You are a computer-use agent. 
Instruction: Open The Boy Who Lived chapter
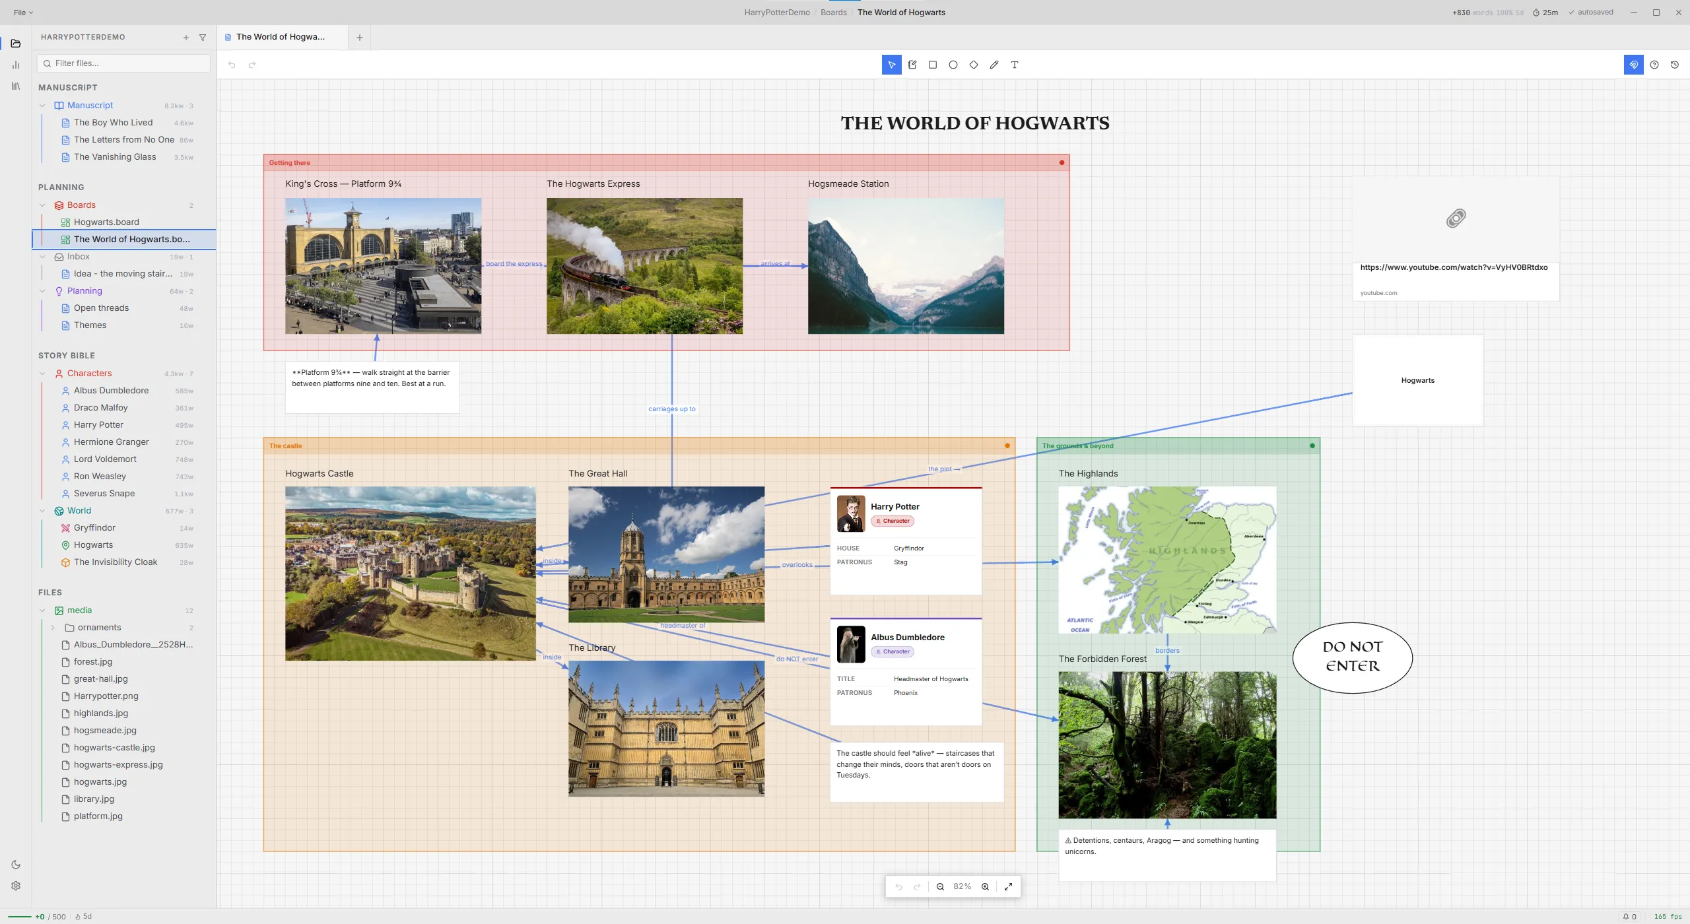[123, 123]
